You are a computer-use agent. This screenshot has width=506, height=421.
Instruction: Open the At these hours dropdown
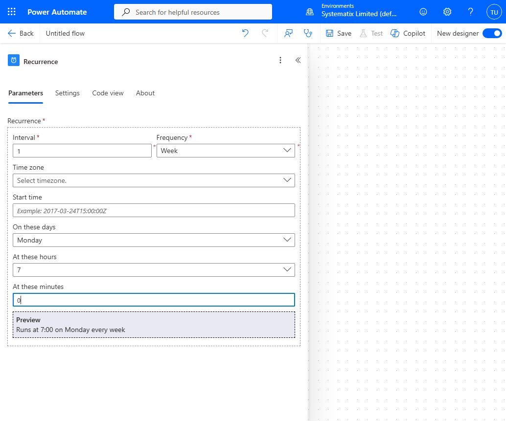point(154,270)
